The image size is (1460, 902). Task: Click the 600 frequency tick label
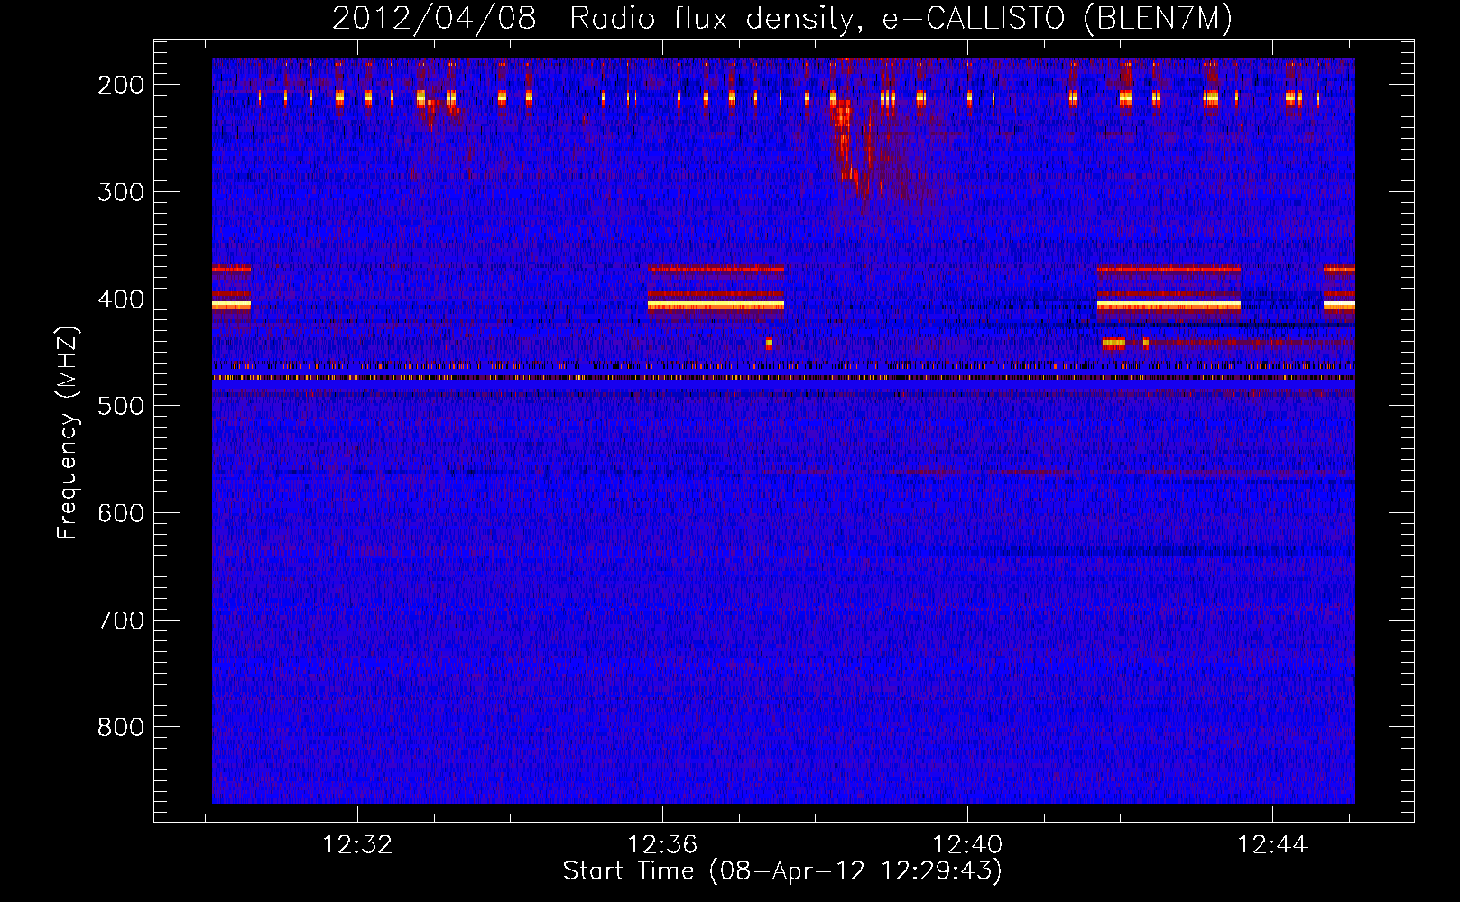click(121, 513)
